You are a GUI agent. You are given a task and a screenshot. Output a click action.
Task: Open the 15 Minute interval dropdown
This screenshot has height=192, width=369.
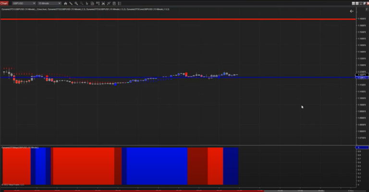[49, 3]
